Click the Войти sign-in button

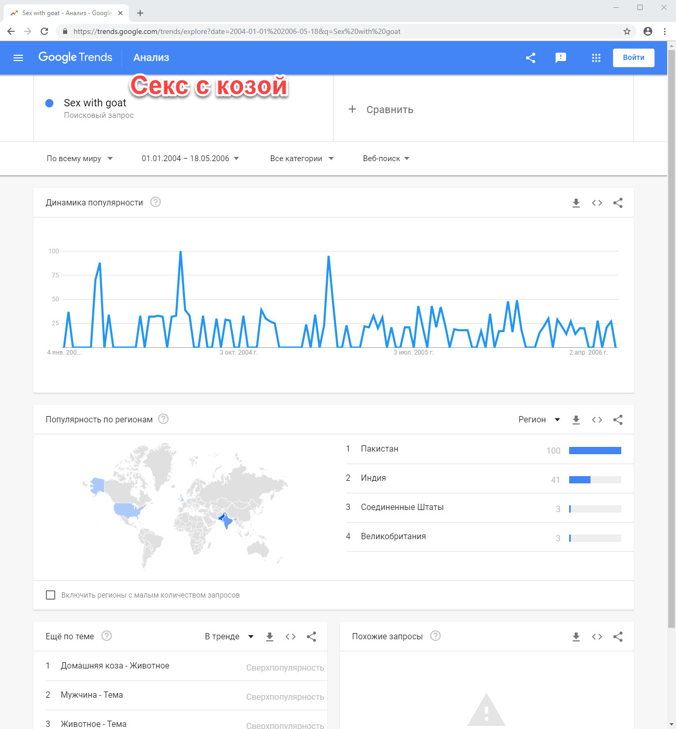coord(633,58)
